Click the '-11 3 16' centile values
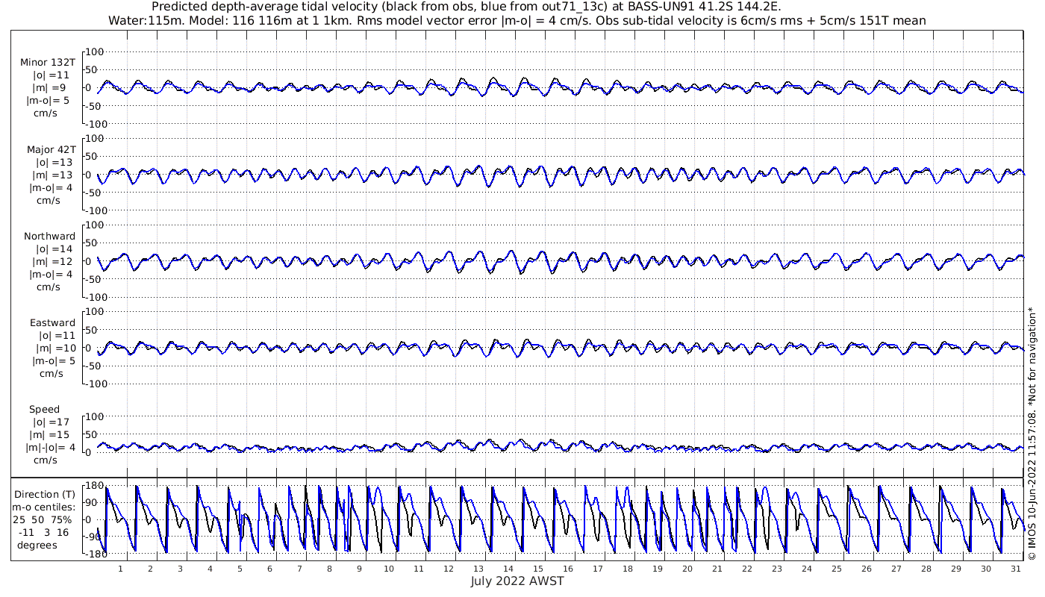 click(x=45, y=533)
